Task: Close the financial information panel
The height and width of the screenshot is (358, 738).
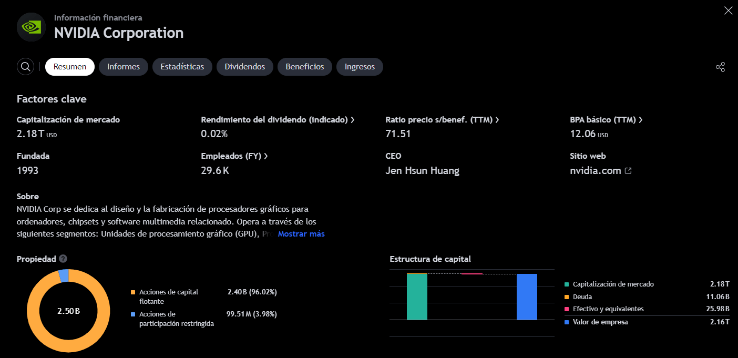Action: pos(728,11)
